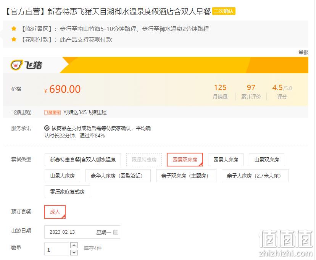Click the star icon beside 临近景区
The height and width of the screenshot is (260, 316).
[x=14, y=29]
